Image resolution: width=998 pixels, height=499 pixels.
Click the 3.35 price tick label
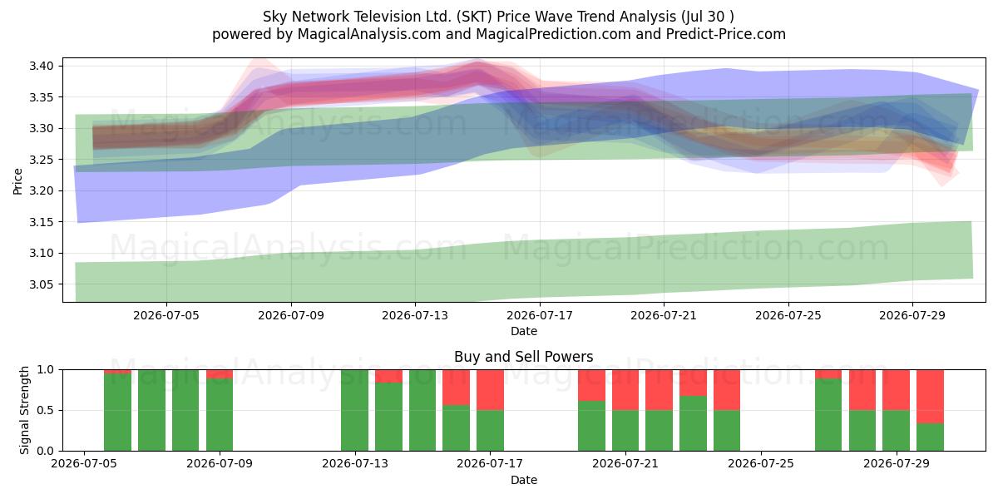(43, 97)
